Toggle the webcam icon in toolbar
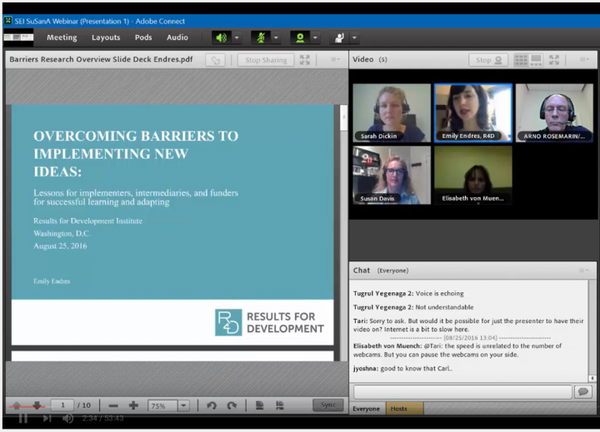Viewport: 600px width, 432px height. coord(299,37)
